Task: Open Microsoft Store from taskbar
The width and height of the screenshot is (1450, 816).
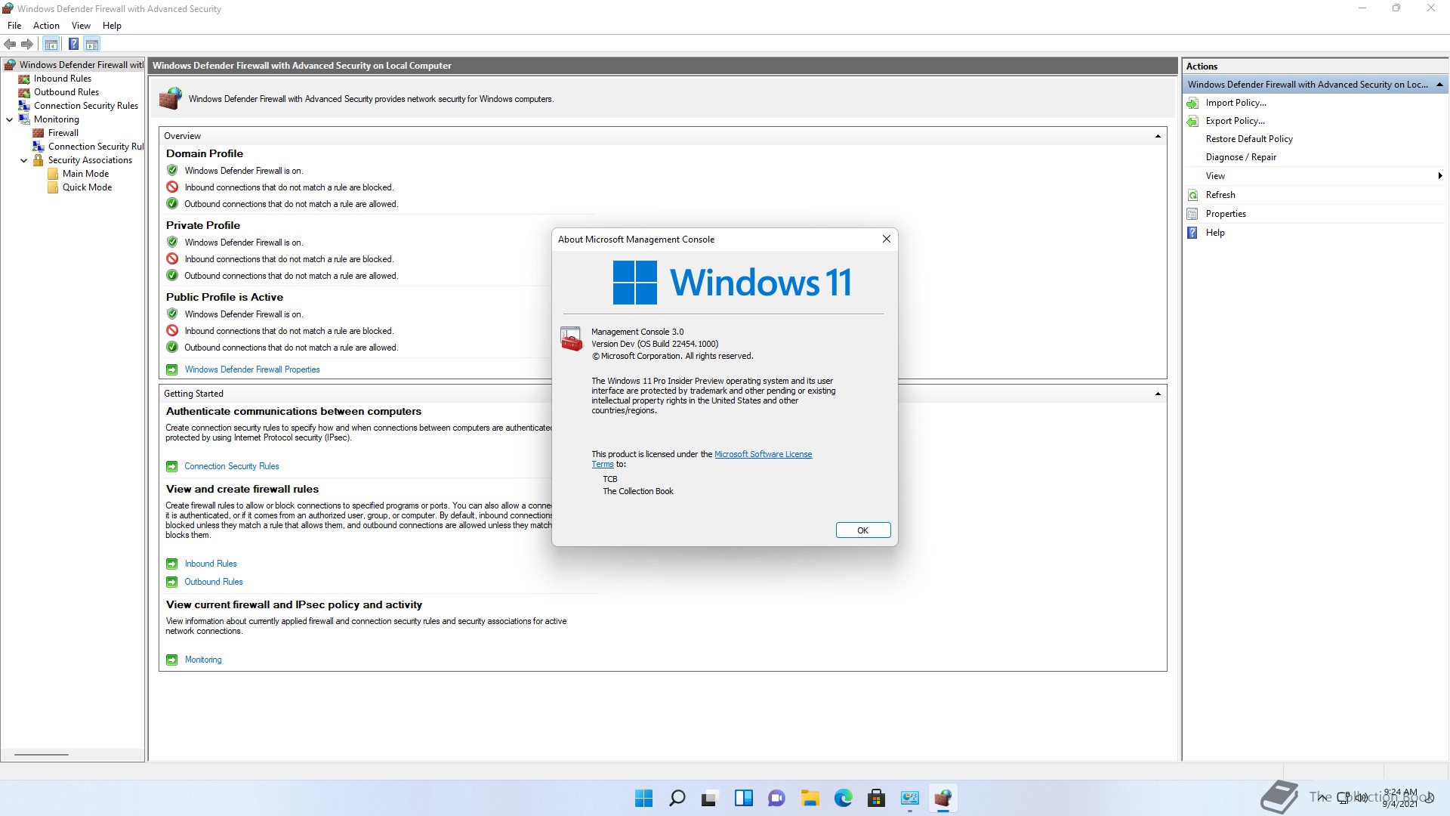Action: point(877,798)
